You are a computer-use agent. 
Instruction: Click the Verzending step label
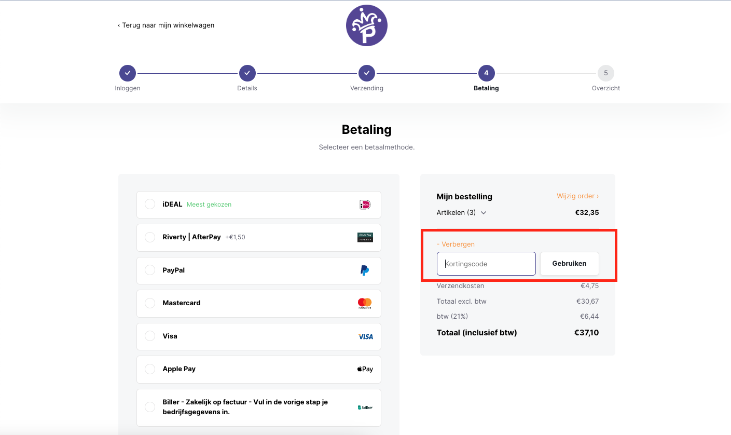367,88
